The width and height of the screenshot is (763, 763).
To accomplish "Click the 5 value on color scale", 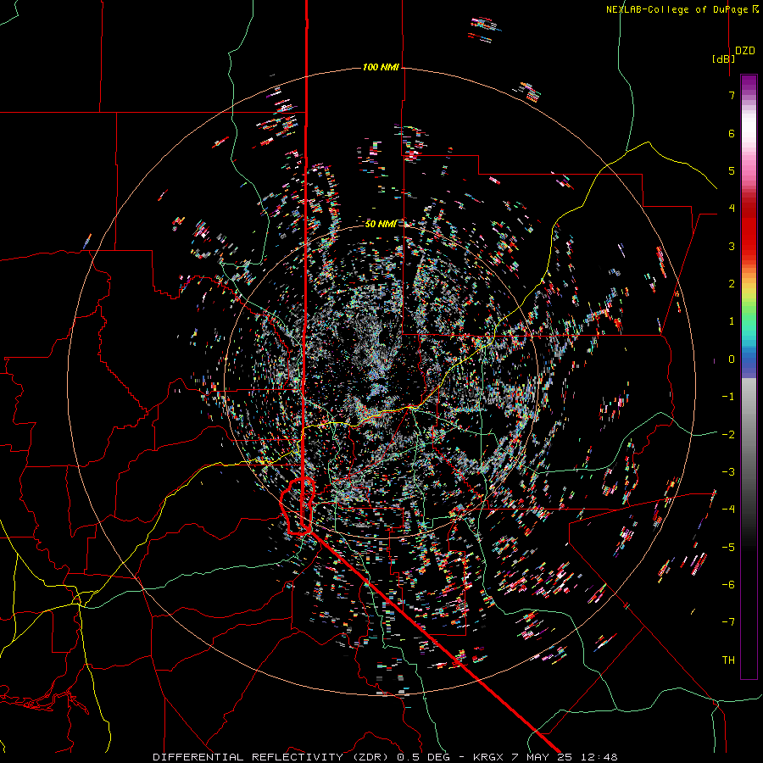I will coord(732,170).
